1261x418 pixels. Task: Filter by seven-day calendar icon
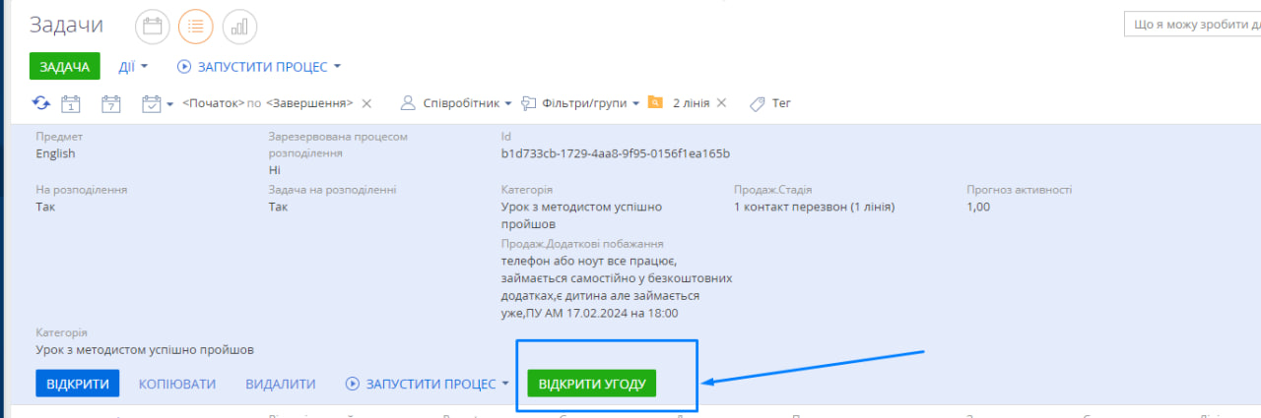click(110, 102)
